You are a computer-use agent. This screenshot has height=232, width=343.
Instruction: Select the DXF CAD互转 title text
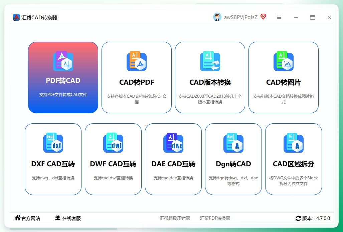[53, 164]
